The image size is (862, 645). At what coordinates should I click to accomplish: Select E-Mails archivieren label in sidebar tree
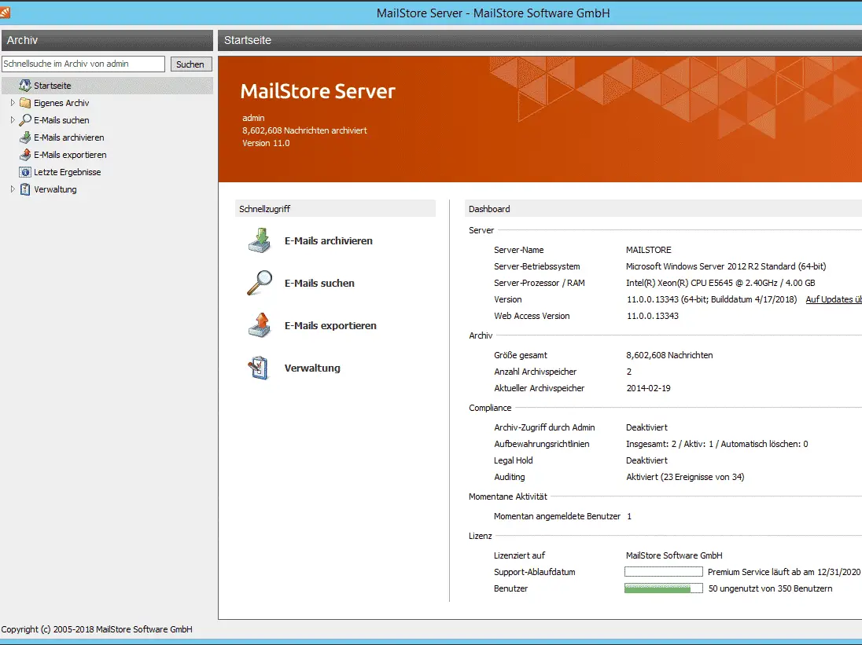tap(68, 137)
